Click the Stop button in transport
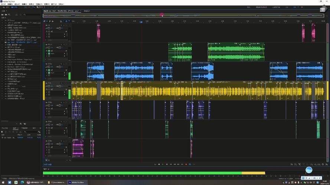Viewport: 330px width, 185px height. [159, 164]
